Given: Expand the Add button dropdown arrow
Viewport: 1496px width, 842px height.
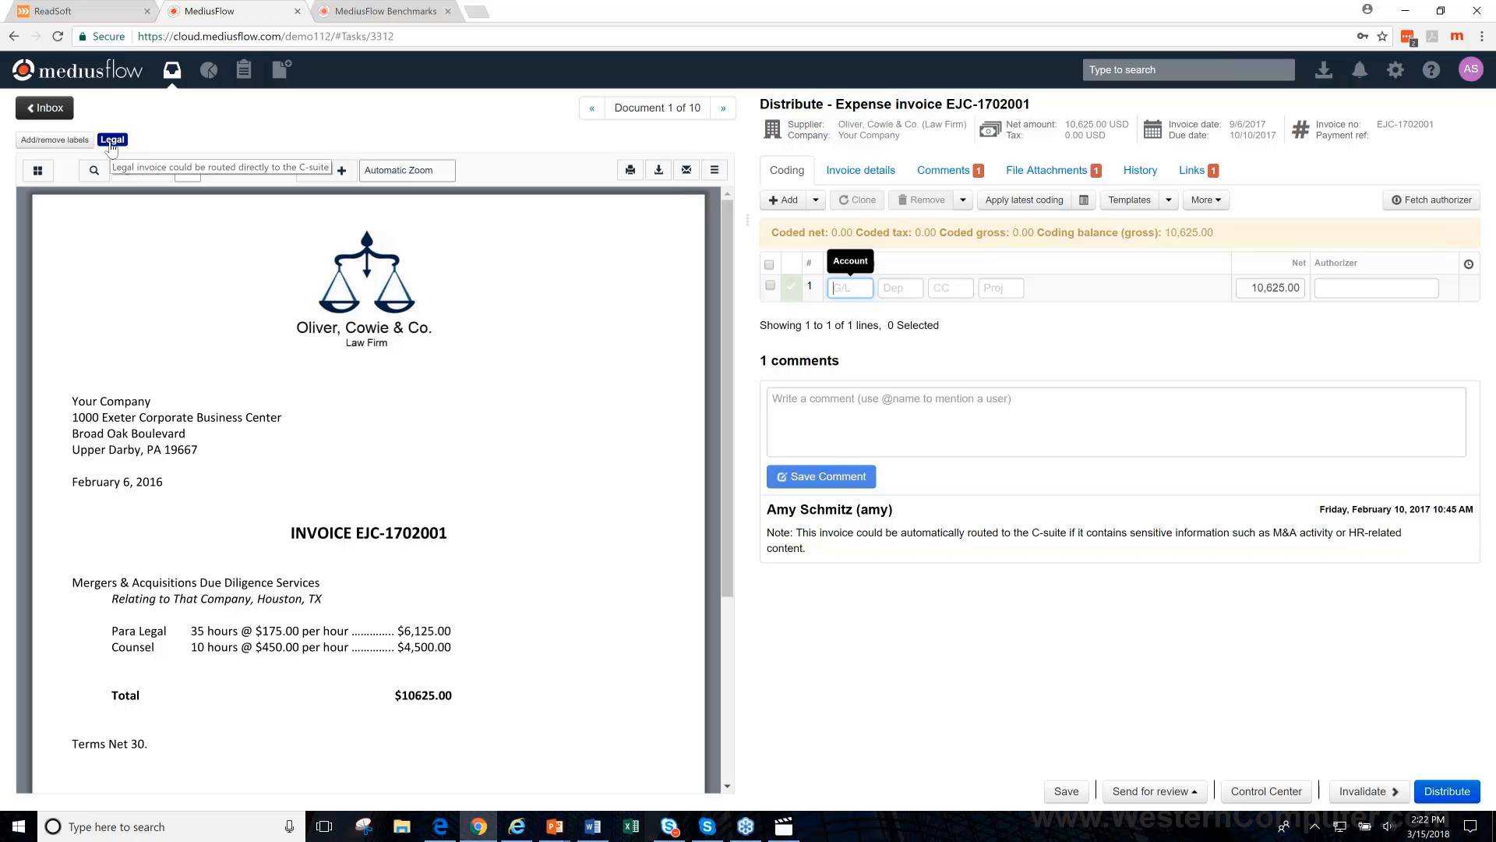Looking at the screenshot, I should (815, 200).
